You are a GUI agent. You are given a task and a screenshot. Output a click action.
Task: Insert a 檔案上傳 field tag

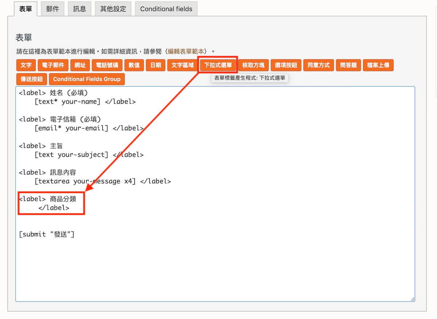[378, 65]
